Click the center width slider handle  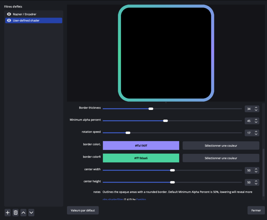point(172,170)
